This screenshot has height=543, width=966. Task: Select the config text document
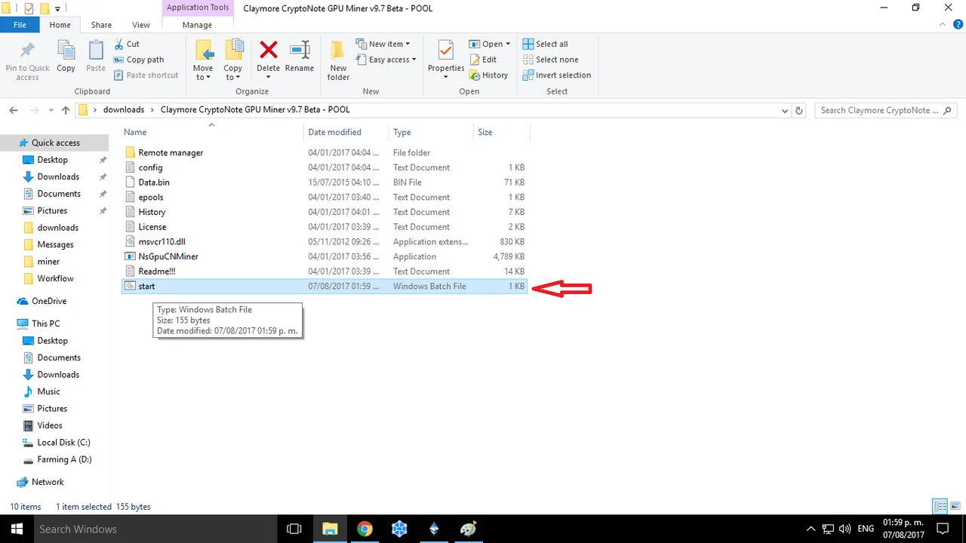325,167
